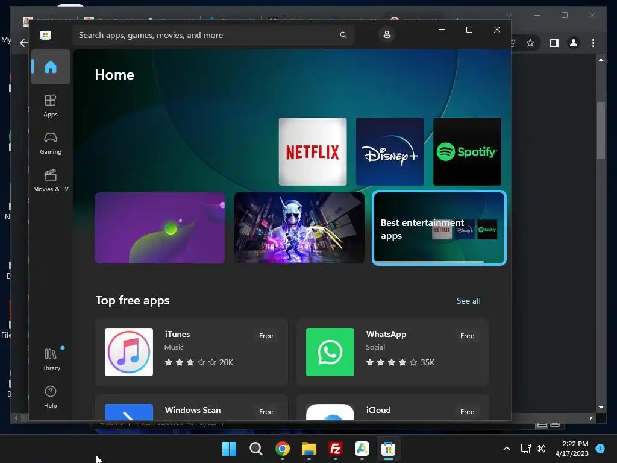This screenshot has width=617, height=463.
Task: Click the Free label on iCloud card
Action: click(x=467, y=412)
